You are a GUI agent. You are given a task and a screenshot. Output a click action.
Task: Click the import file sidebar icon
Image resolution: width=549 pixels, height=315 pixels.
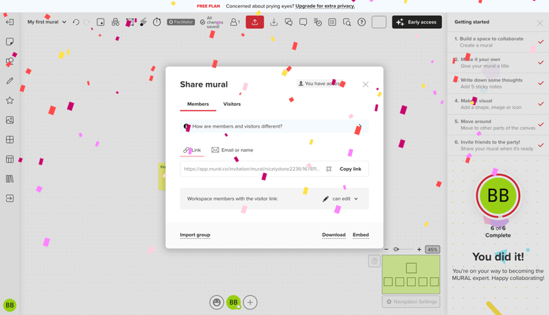point(10,198)
